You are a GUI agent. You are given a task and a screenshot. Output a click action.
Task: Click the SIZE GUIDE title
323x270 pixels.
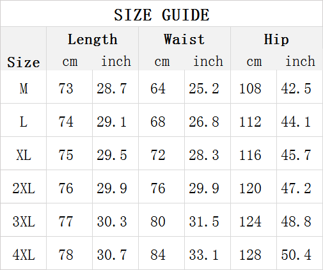pyautogui.click(x=162, y=15)
